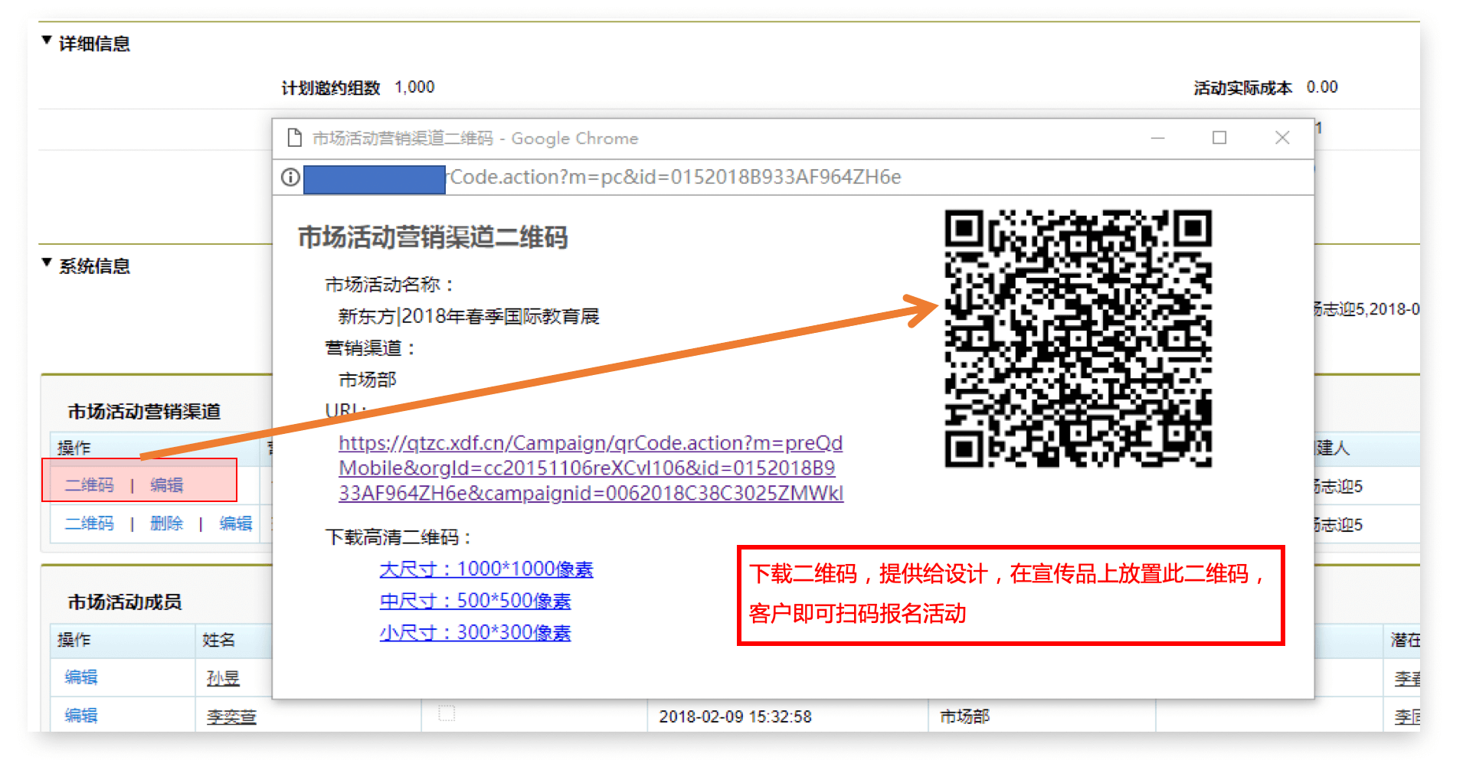Open the qtzc.xdf.cn campaign URL link
The image size is (1463, 773).
591,468
